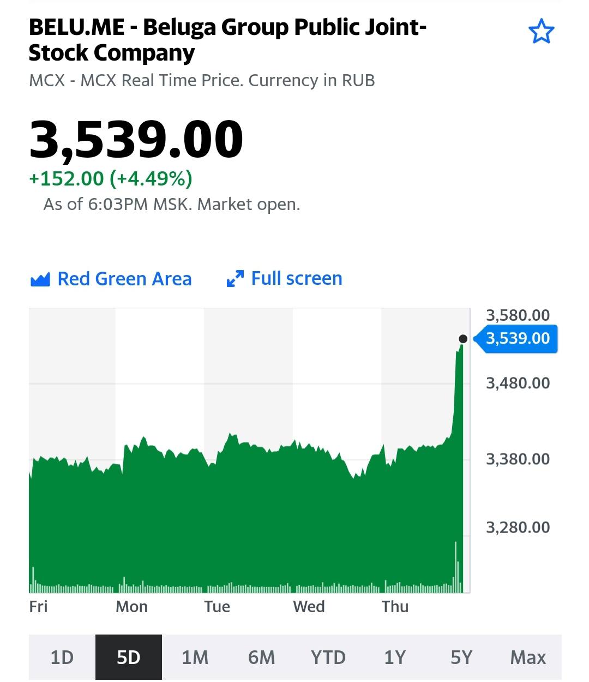This screenshot has width=589, height=682.
Task: Open chart in Full screen
Action: click(x=284, y=279)
